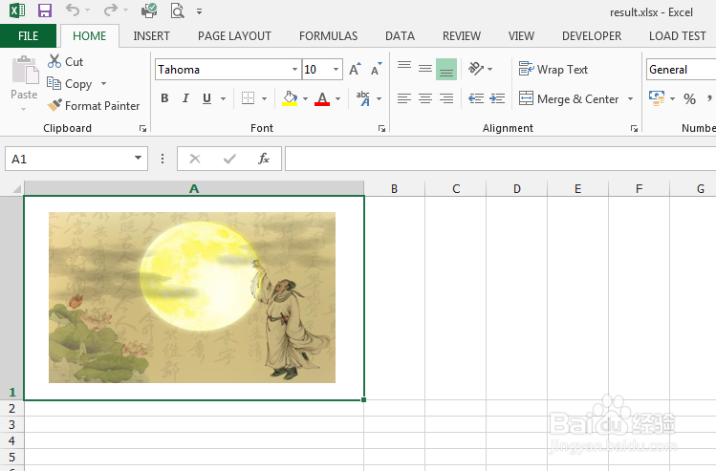Align text right
The width and height of the screenshot is (716, 471).
click(446, 98)
